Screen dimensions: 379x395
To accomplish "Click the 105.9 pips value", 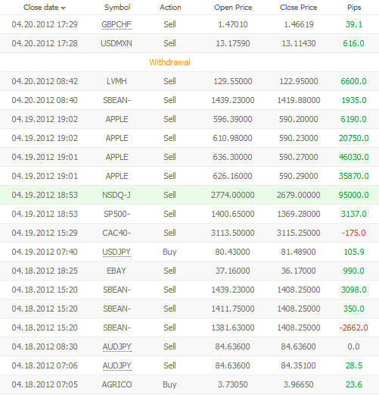I will coord(354,252).
